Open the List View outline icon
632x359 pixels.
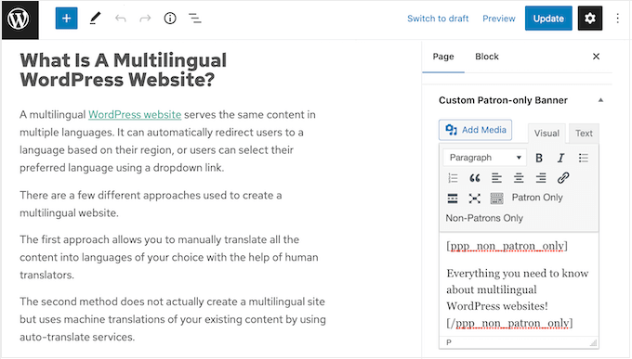pyautogui.click(x=195, y=19)
